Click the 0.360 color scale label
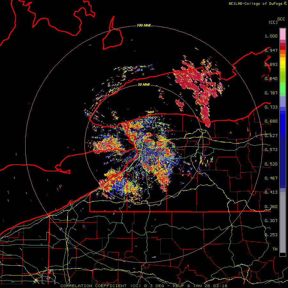Screen dimensions: 288x288 [x=271, y=207]
